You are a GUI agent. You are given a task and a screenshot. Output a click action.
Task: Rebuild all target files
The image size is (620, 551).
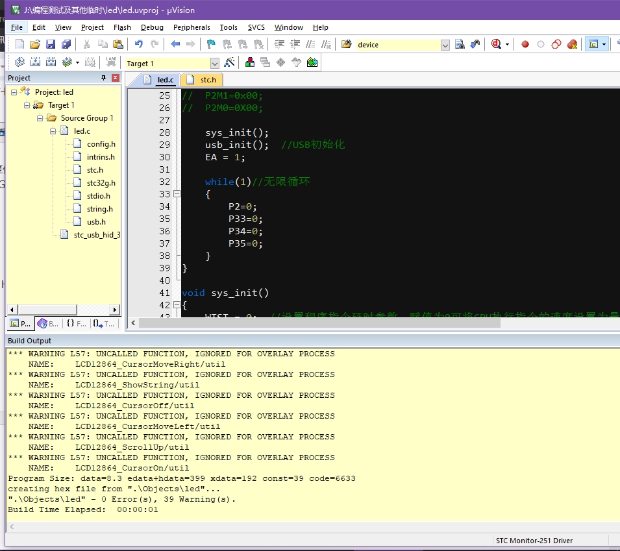[x=51, y=62]
